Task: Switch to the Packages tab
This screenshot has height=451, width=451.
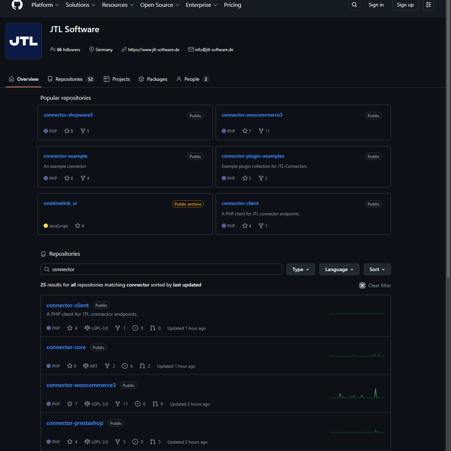Action: (153, 79)
